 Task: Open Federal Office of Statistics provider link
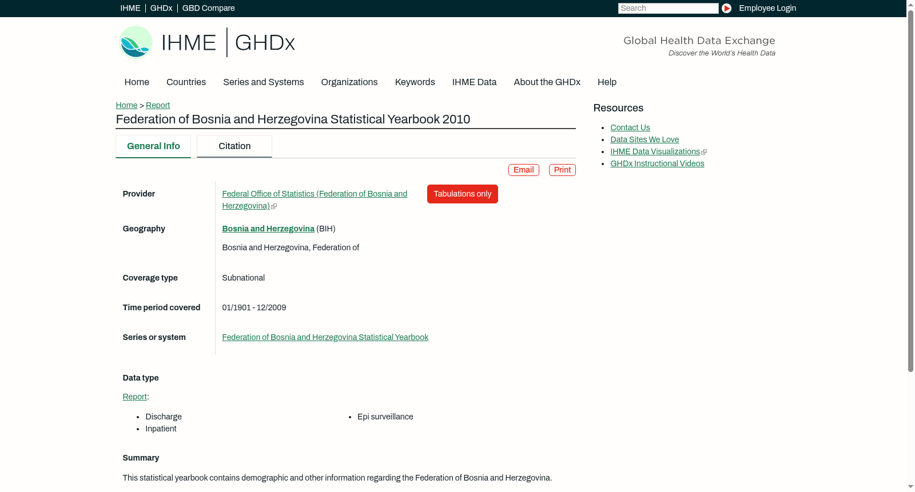[x=315, y=200]
